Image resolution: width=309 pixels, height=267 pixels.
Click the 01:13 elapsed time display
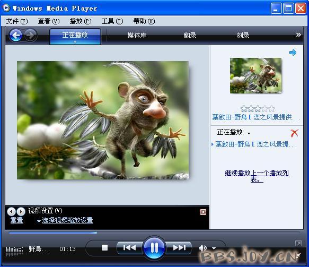(x=67, y=249)
